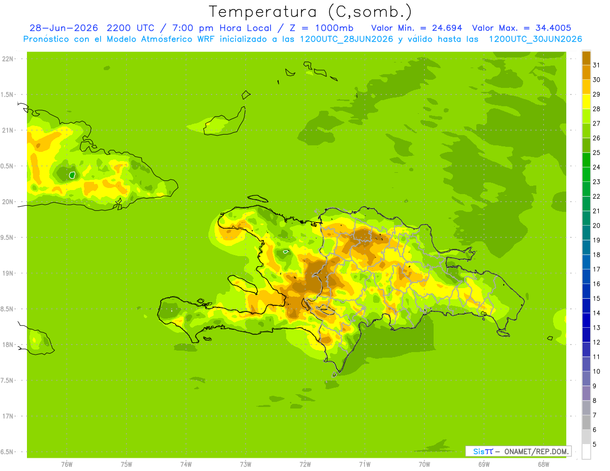The image size is (610, 471).
Task: Click the "73W" longitude label
Action: coord(246,464)
